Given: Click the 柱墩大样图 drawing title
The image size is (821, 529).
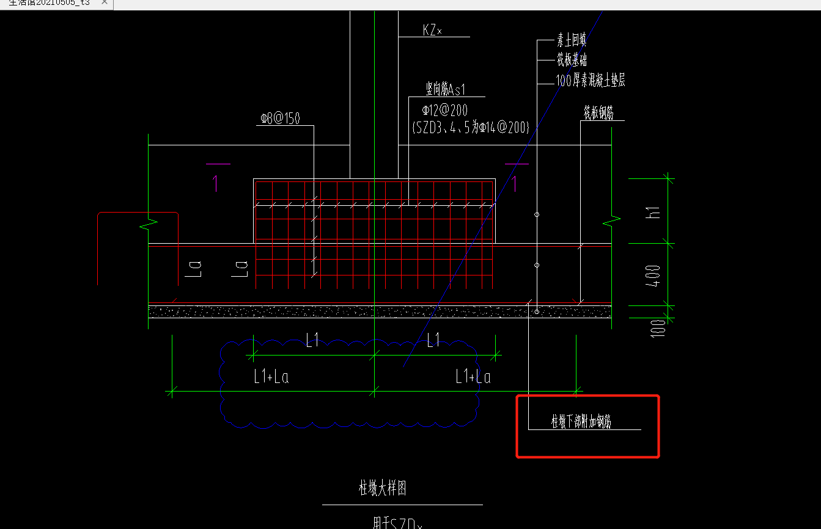Looking at the screenshot, I should 382,488.
